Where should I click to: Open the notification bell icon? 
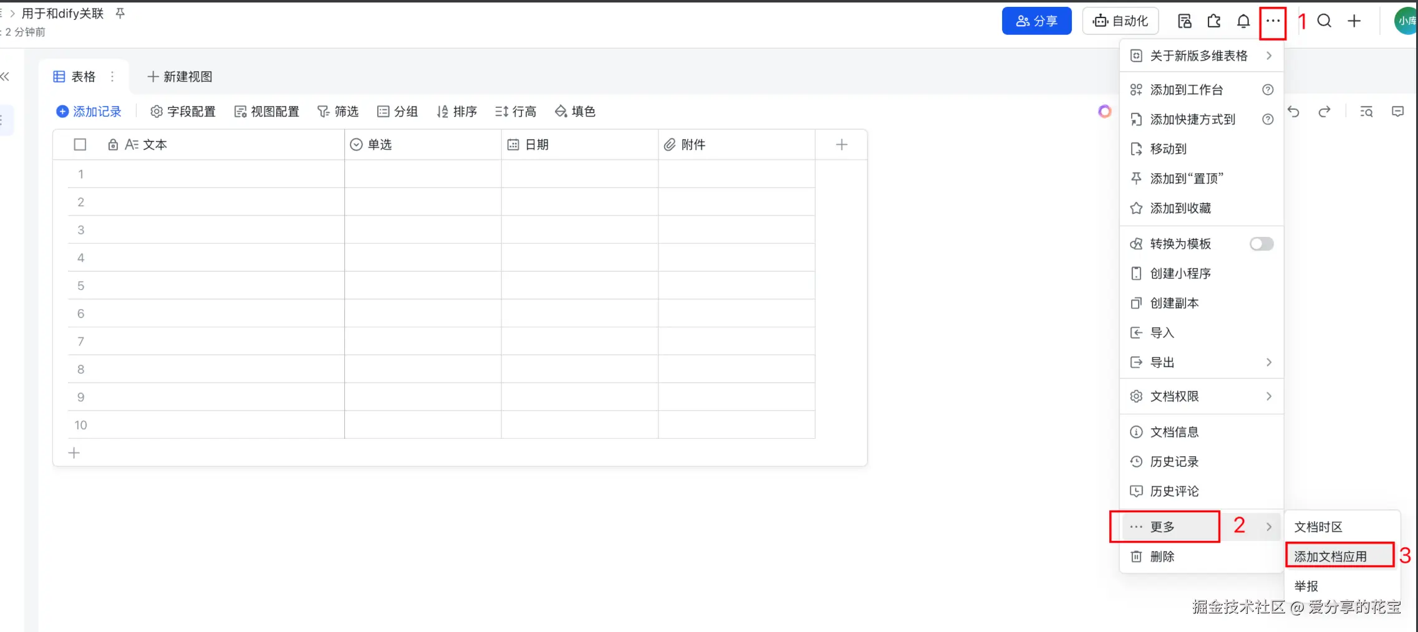coord(1243,21)
